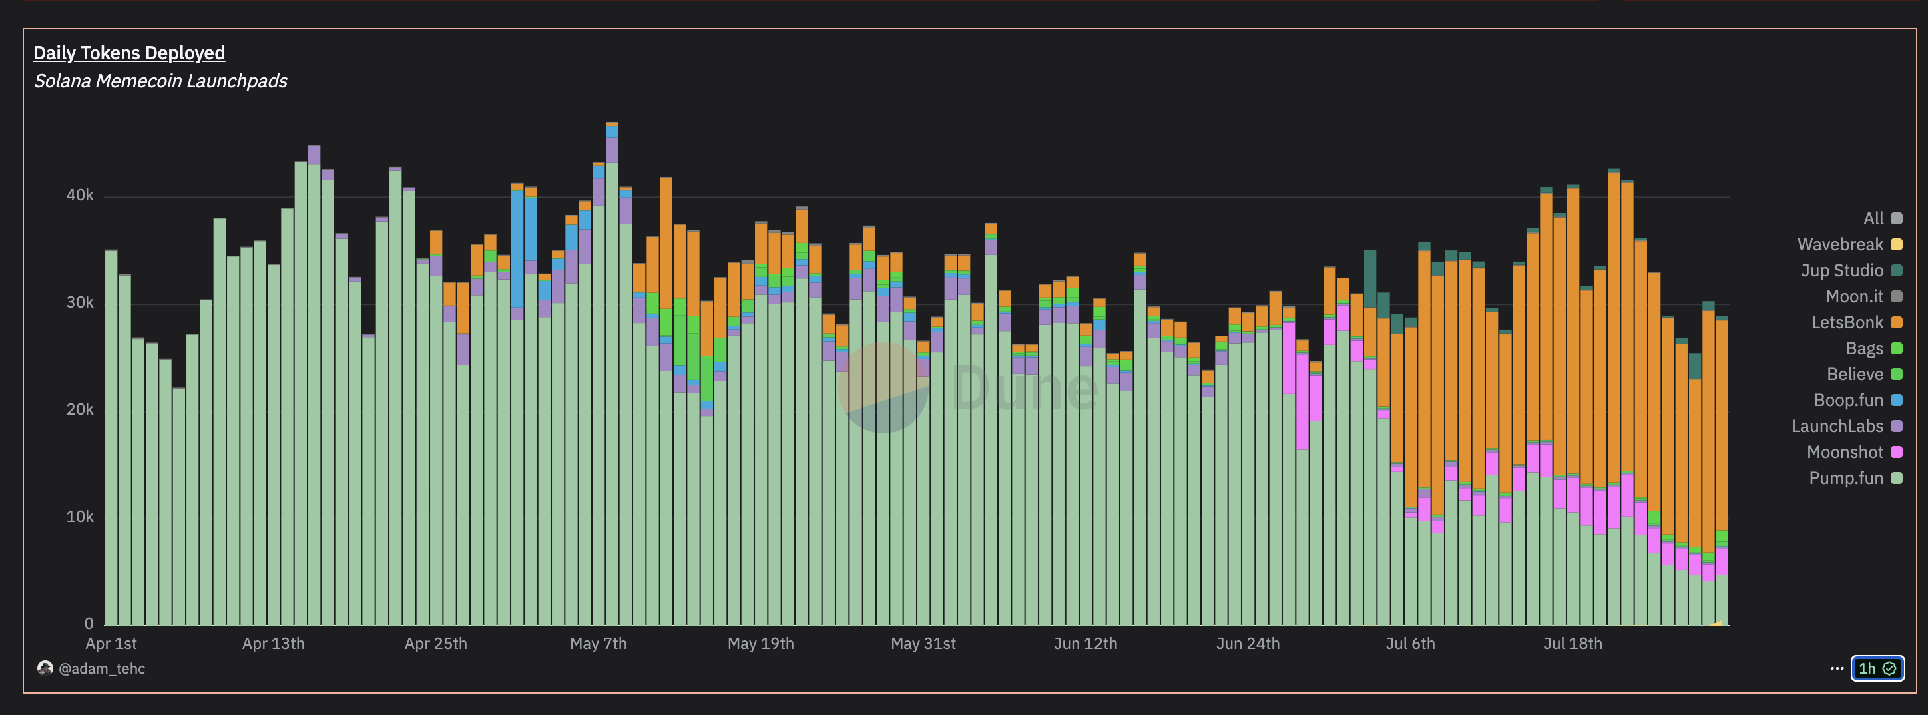1928x715 pixels.
Task: Toggle the LaunchLabs series via its legend label
Action: [1837, 426]
